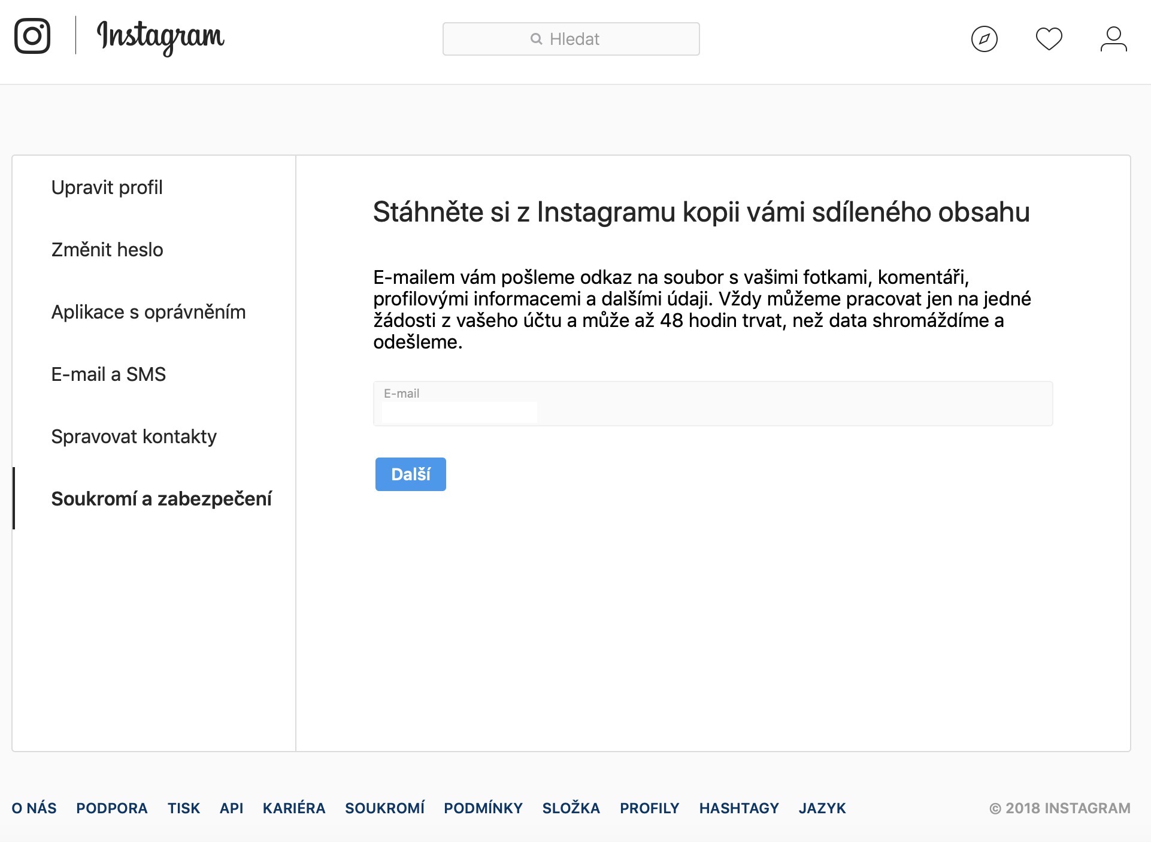Open E-mail a SMS settings
Image resolution: width=1151 pixels, height=842 pixels.
click(x=108, y=374)
